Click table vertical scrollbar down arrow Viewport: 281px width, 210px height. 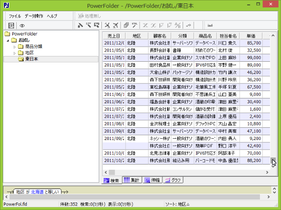[273, 166]
